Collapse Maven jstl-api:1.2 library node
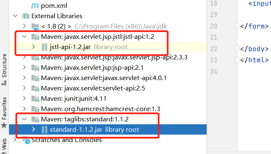Image resolution: width=271 pixels, height=154 pixels. pos(24,36)
